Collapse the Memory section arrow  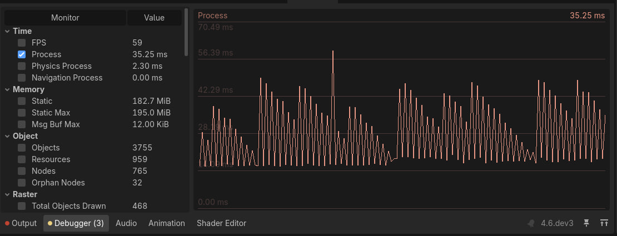tap(7, 89)
